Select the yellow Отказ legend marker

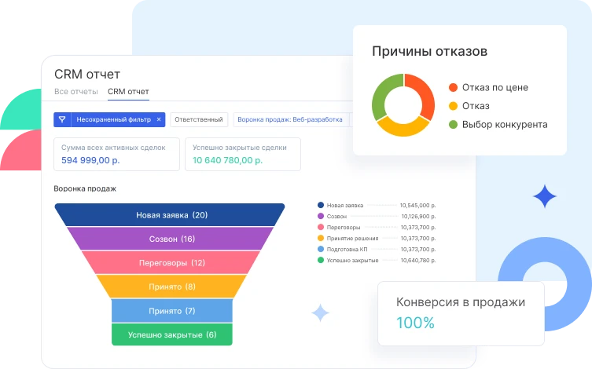pyautogui.click(x=453, y=106)
